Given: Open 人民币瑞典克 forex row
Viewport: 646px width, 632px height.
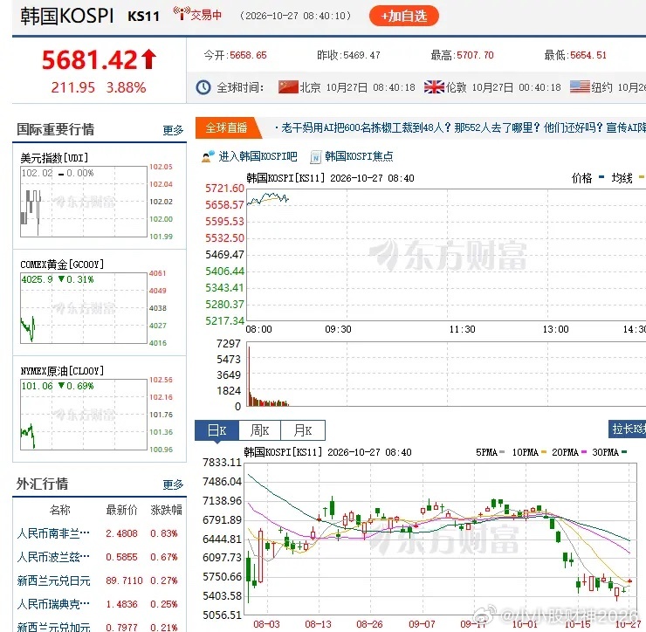Looking at the screenshot, I should coord(98,604).
